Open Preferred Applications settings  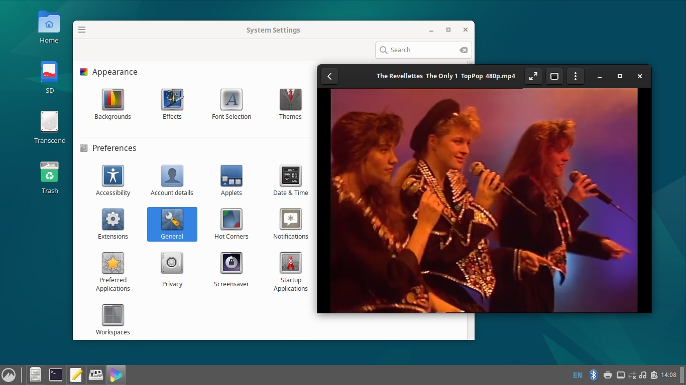[113, 272]
